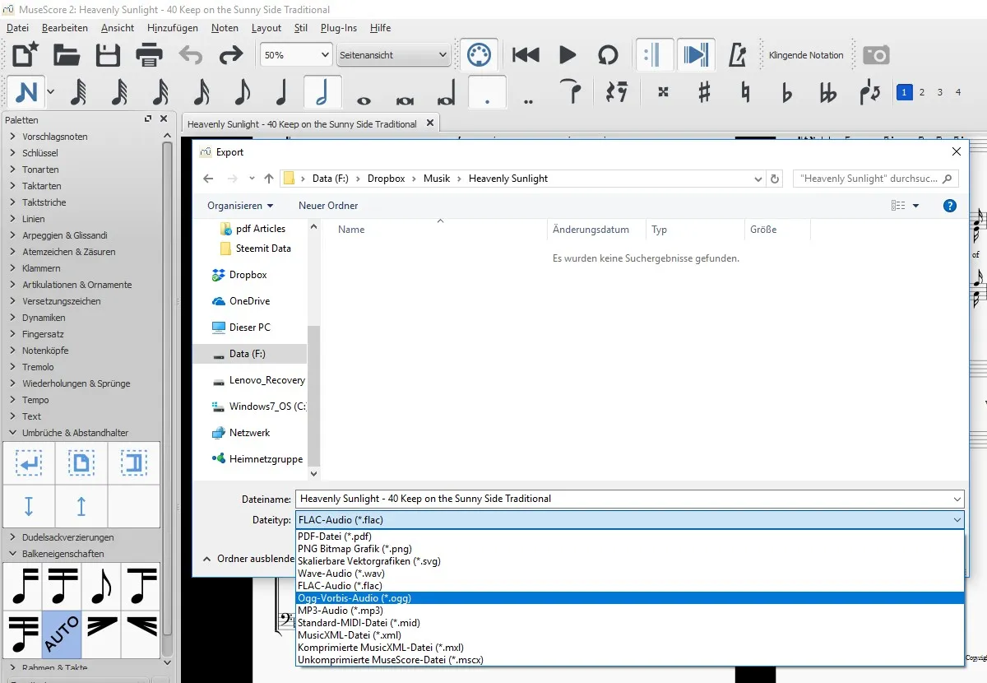This screenshot has height=683, width=987.
Task: Select Dropbox in the navigation pane
Action: pos(248,275)
